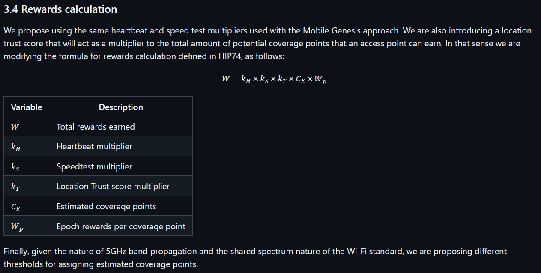Select the 'Description' column header

(x=121, y=107)
